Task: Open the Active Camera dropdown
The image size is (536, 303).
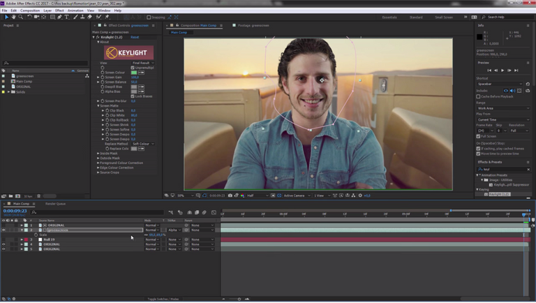Action: click(x=297, y=195)
